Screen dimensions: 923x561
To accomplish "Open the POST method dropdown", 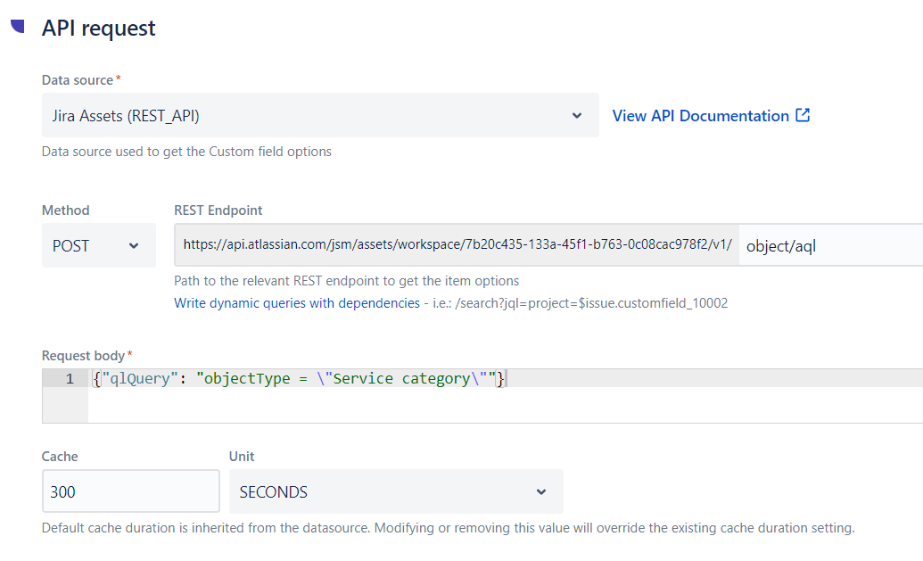I will click(98, 246).
